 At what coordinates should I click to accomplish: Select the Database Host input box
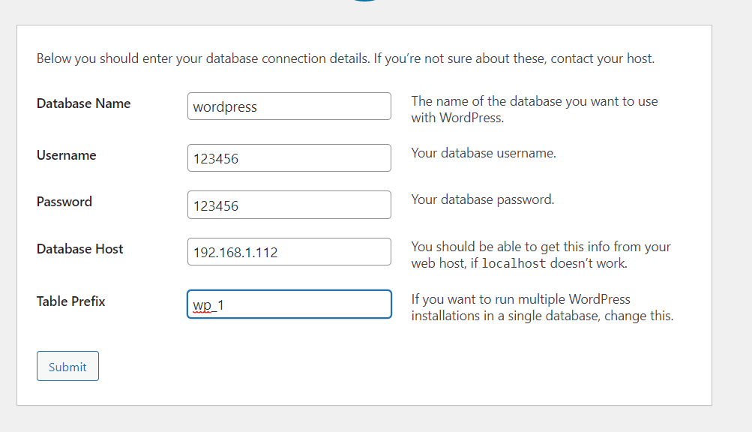click(289, 252)
